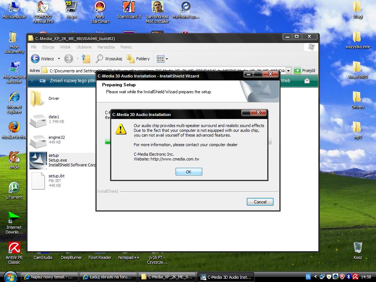Viewport: 376px width, 282px height.
Task: Launch MyPhoneExplorer desktop shortcut
Action: (x=186, y=10)
